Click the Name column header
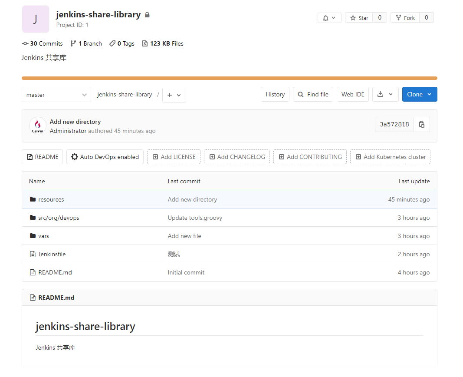This screenshot has height=377, width=463. pyautogui.click(x=37, y=182)
